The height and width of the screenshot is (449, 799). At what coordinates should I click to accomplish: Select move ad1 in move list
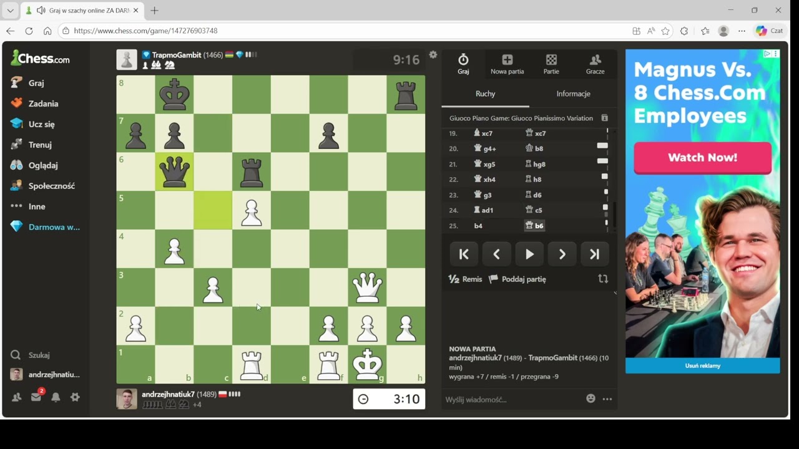484,210
